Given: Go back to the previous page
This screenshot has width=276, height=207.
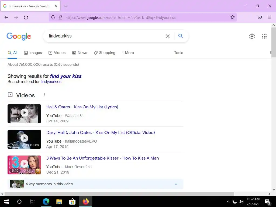Looking at the screenshot, I should click(6, 18).
